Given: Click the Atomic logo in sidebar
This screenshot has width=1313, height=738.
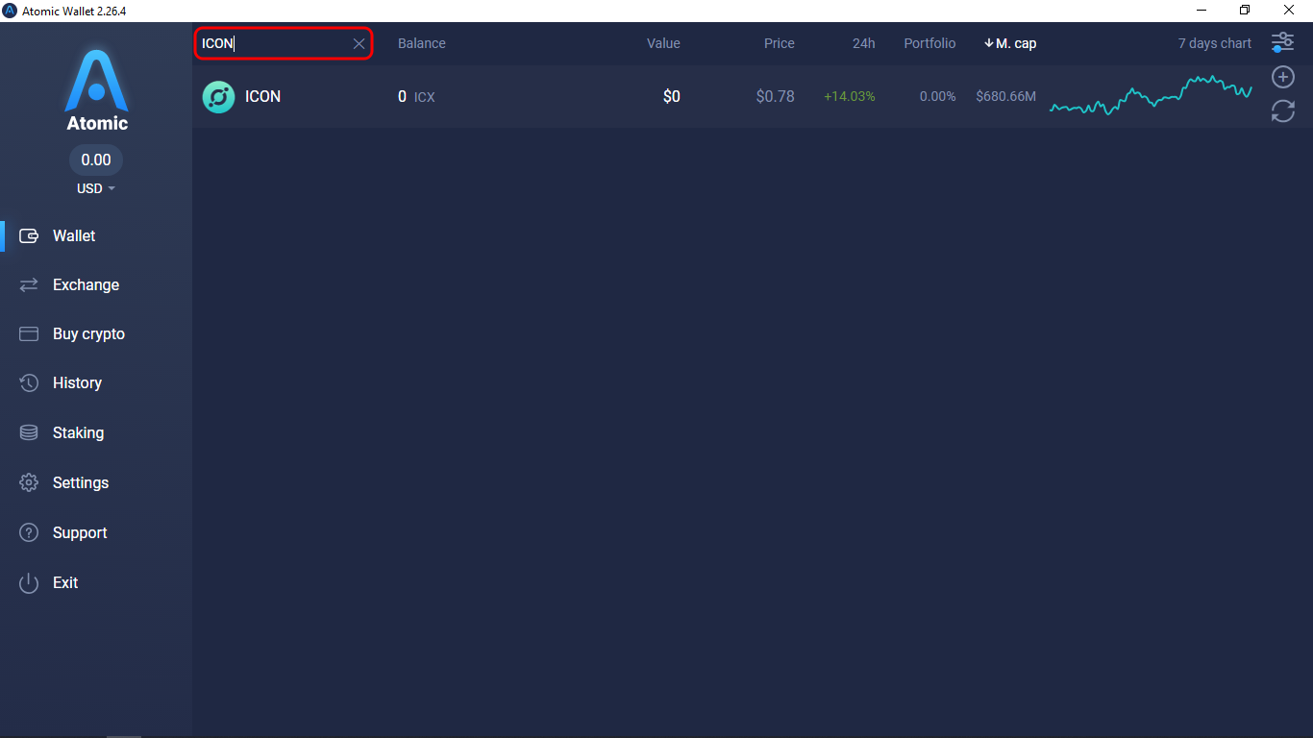Looking at the screenshot, I should pyautogui.click(x=96, y=91).
